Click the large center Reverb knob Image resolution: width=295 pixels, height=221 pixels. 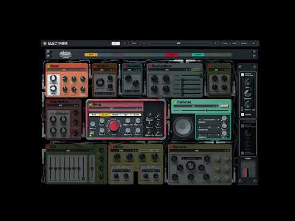tap(191, 165)
